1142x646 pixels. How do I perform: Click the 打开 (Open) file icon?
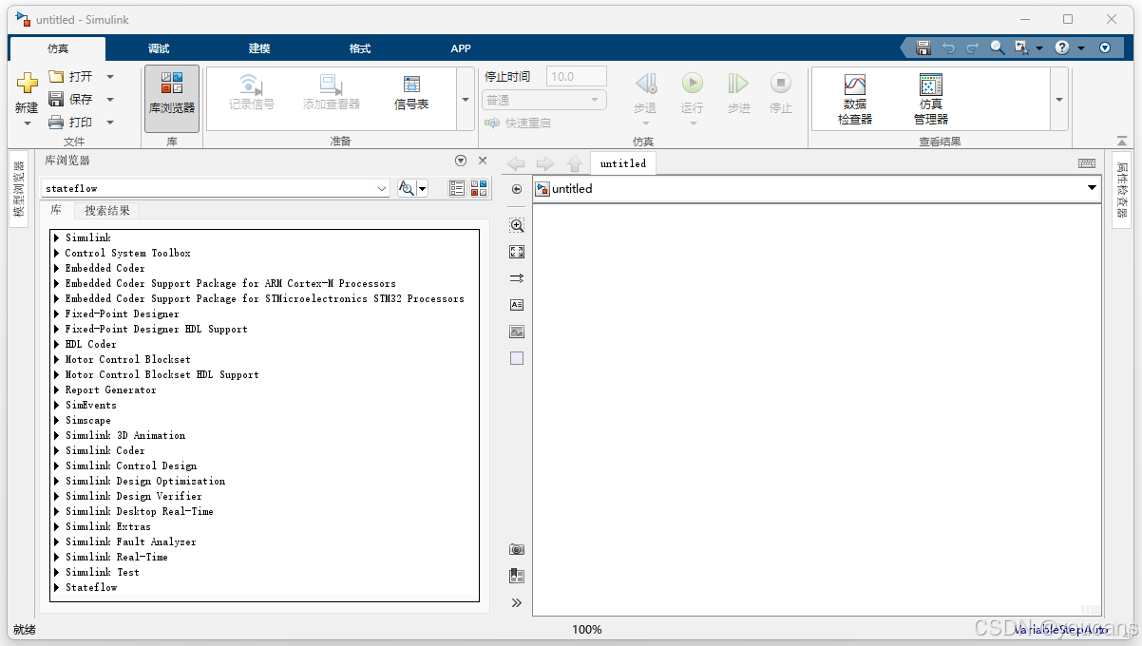56,76
